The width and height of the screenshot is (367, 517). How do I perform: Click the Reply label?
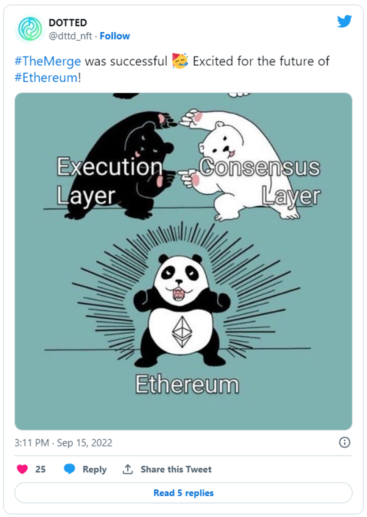[x=95, y=469]
